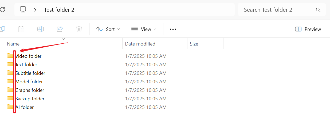Select the Subtitle folder item

coord(30,73)
